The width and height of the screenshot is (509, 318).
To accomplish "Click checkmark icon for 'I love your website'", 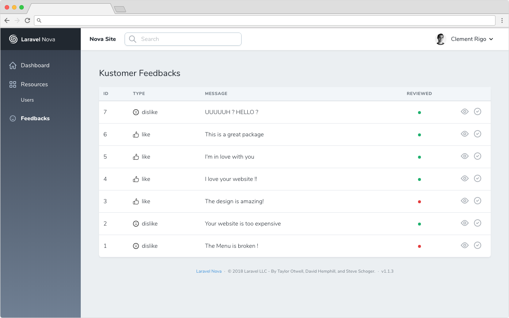I will [x=477, y=178].
